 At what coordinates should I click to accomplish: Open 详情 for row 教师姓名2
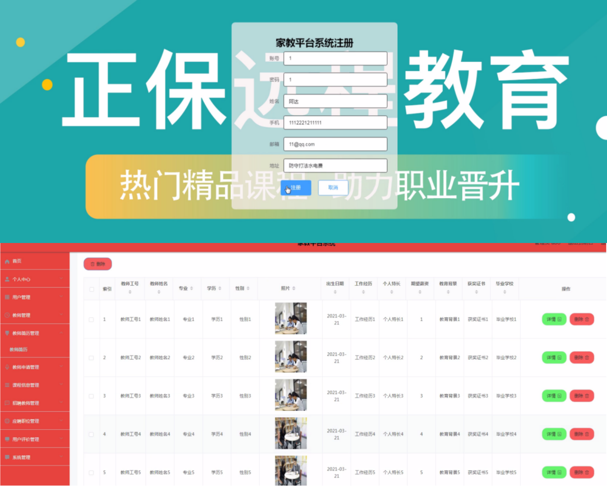tap(554, 358)
